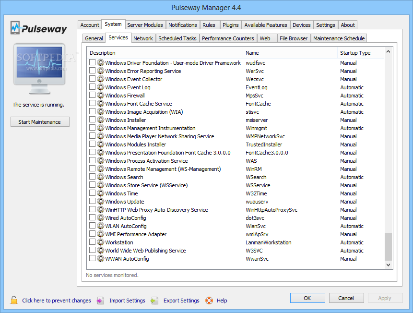Click the services list scroll down arrow
The height and width of the screenshot is (313, 413).
click(x=388, y=265)
